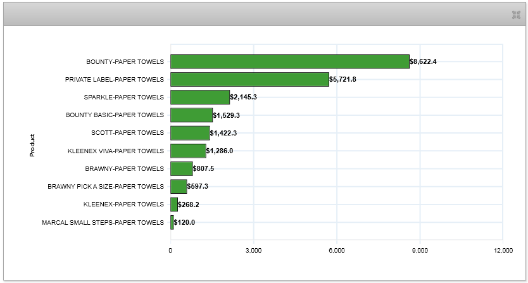Click the 12,000 x-axis tick label
528x283 pixels.
[x=503, y=251]
